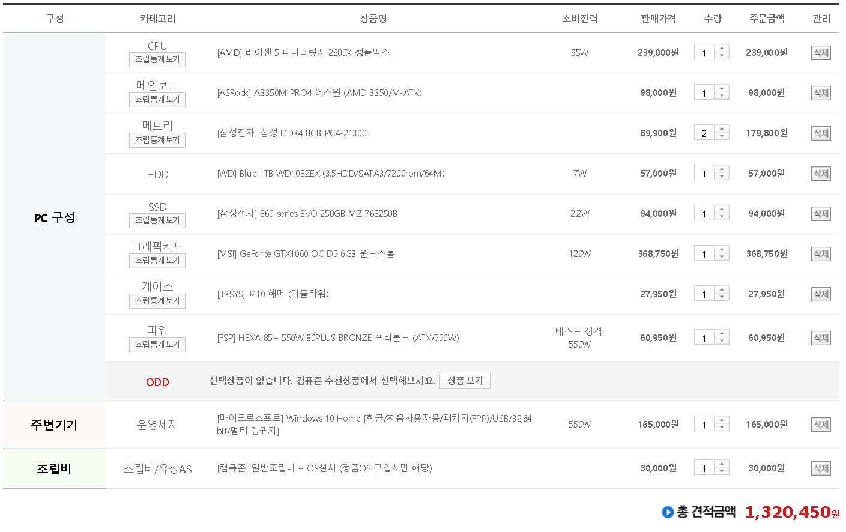Remove the WD Blue HDD row
This screenshot has width=846, height=532.
[x=821, y=174]
